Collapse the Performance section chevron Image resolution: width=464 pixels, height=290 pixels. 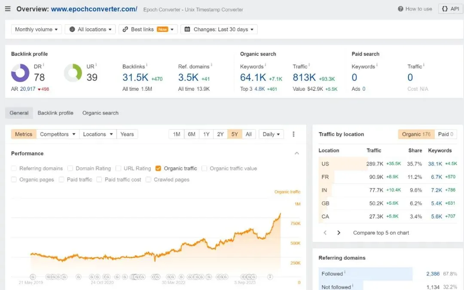point(297,153)
